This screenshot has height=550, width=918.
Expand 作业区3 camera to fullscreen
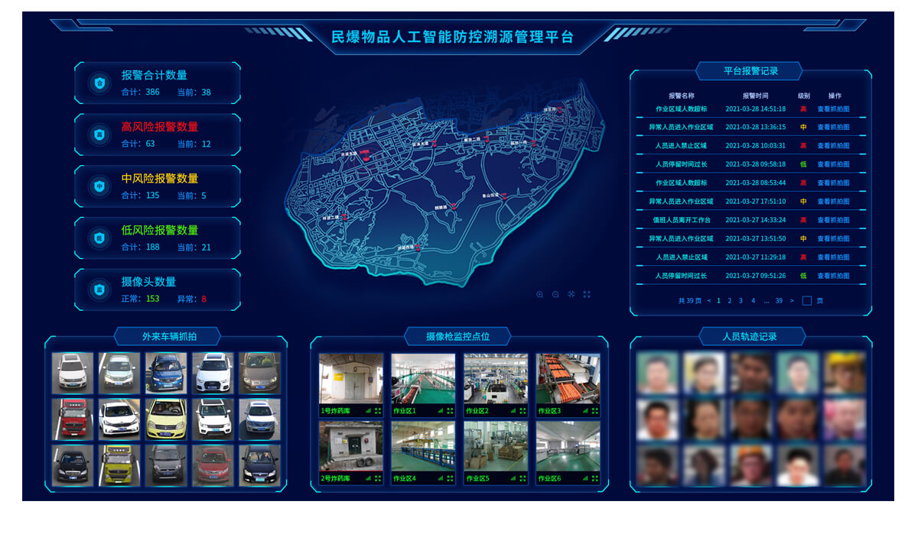pos(594,411)
